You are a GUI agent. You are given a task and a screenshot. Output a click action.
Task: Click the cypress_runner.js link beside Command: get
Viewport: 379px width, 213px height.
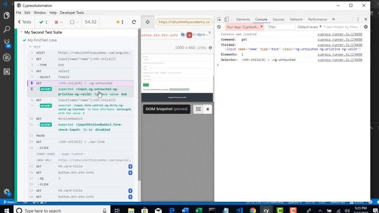(340, 40)
